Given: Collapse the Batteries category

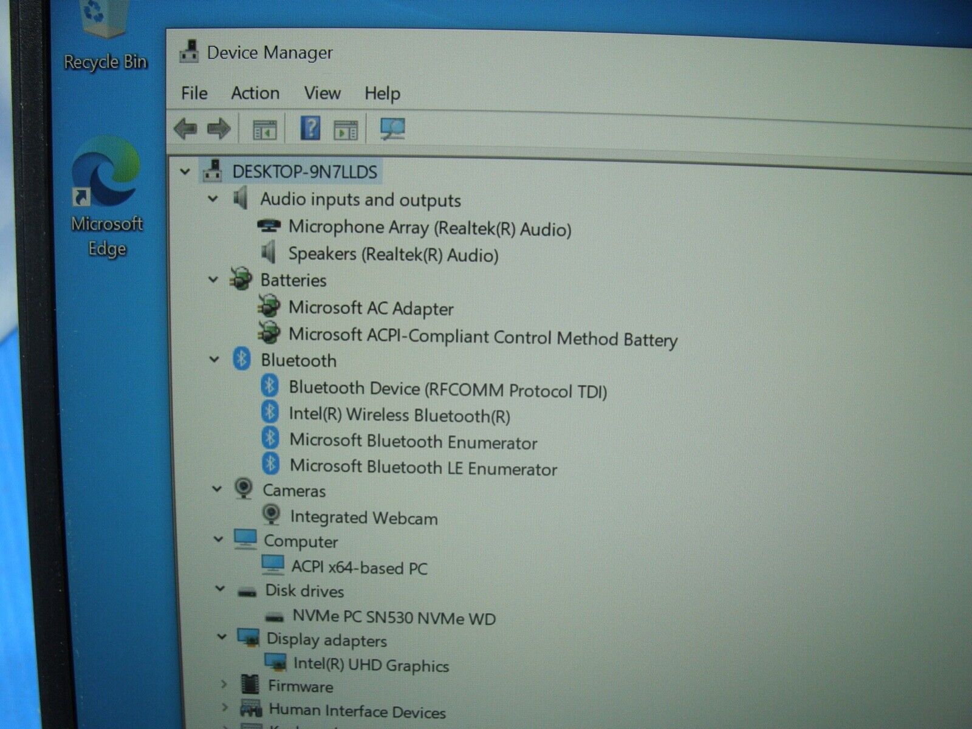Looking at the screenshot, I should [213, 279].
